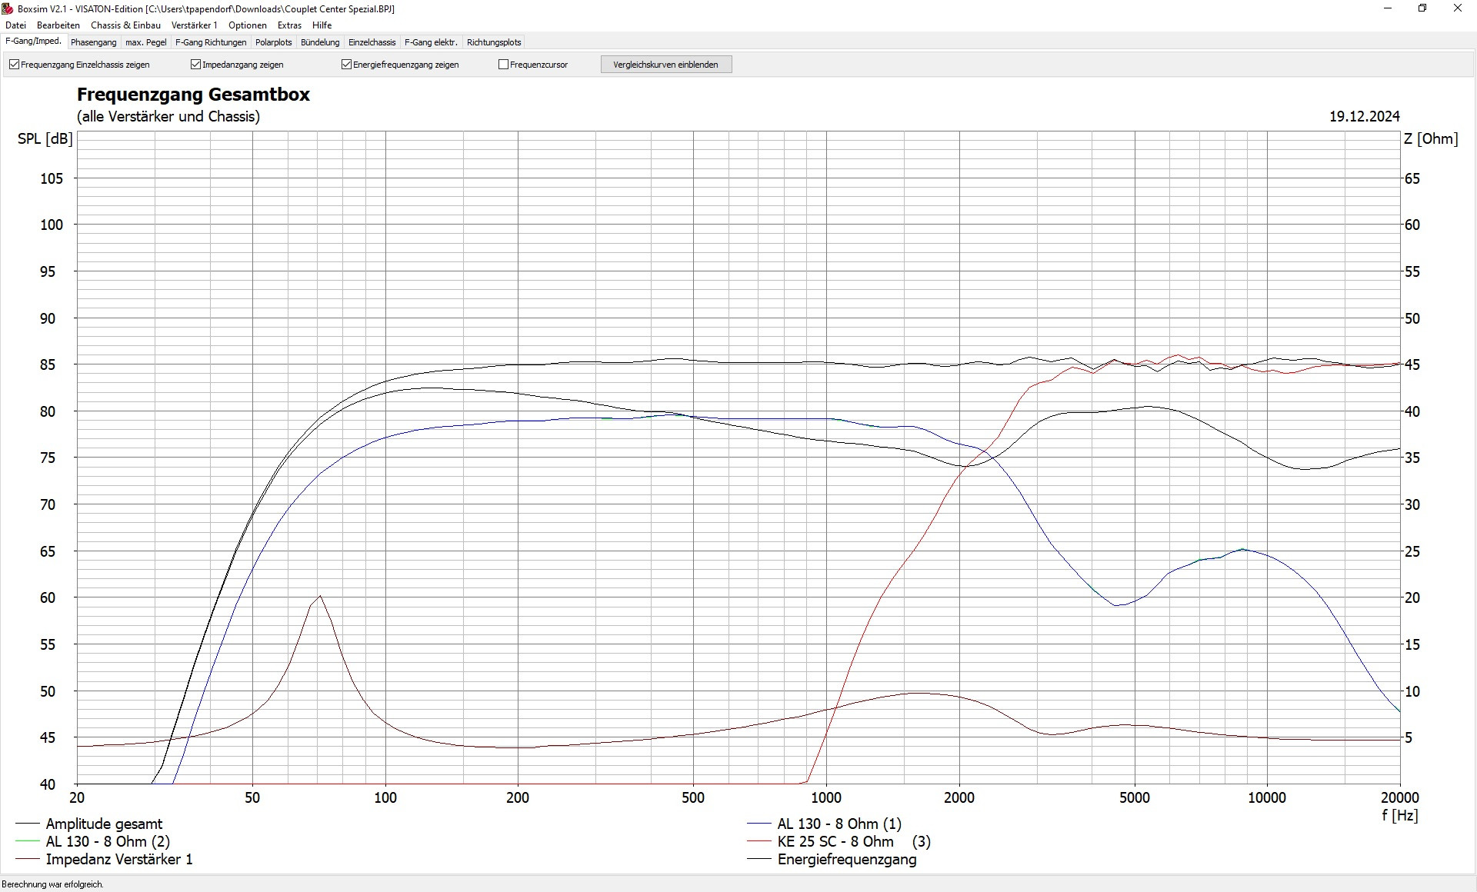Show the Polarplots tab
Screen dimensions: 1477x892
(273, 42)
